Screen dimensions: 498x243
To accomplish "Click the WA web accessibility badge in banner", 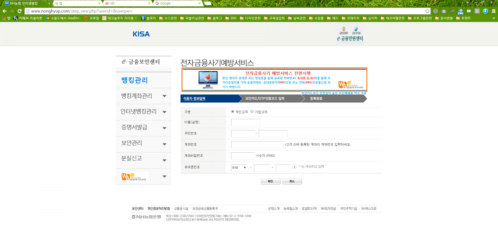I will click(351, 84).
